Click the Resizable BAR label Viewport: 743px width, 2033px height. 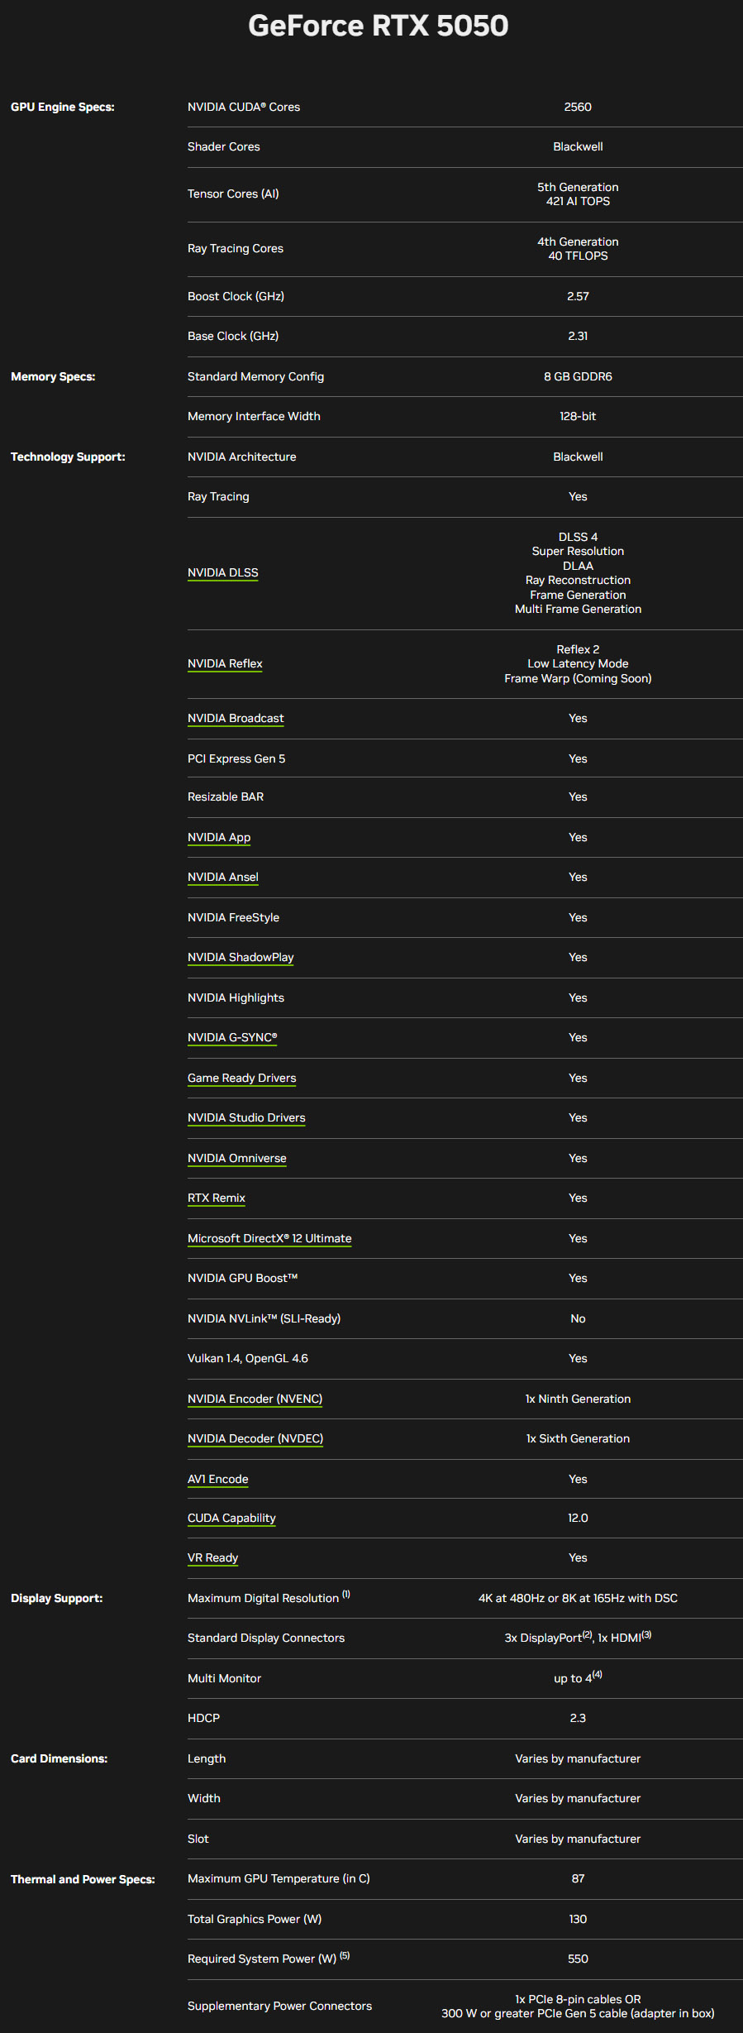click(x=226, y=796)
